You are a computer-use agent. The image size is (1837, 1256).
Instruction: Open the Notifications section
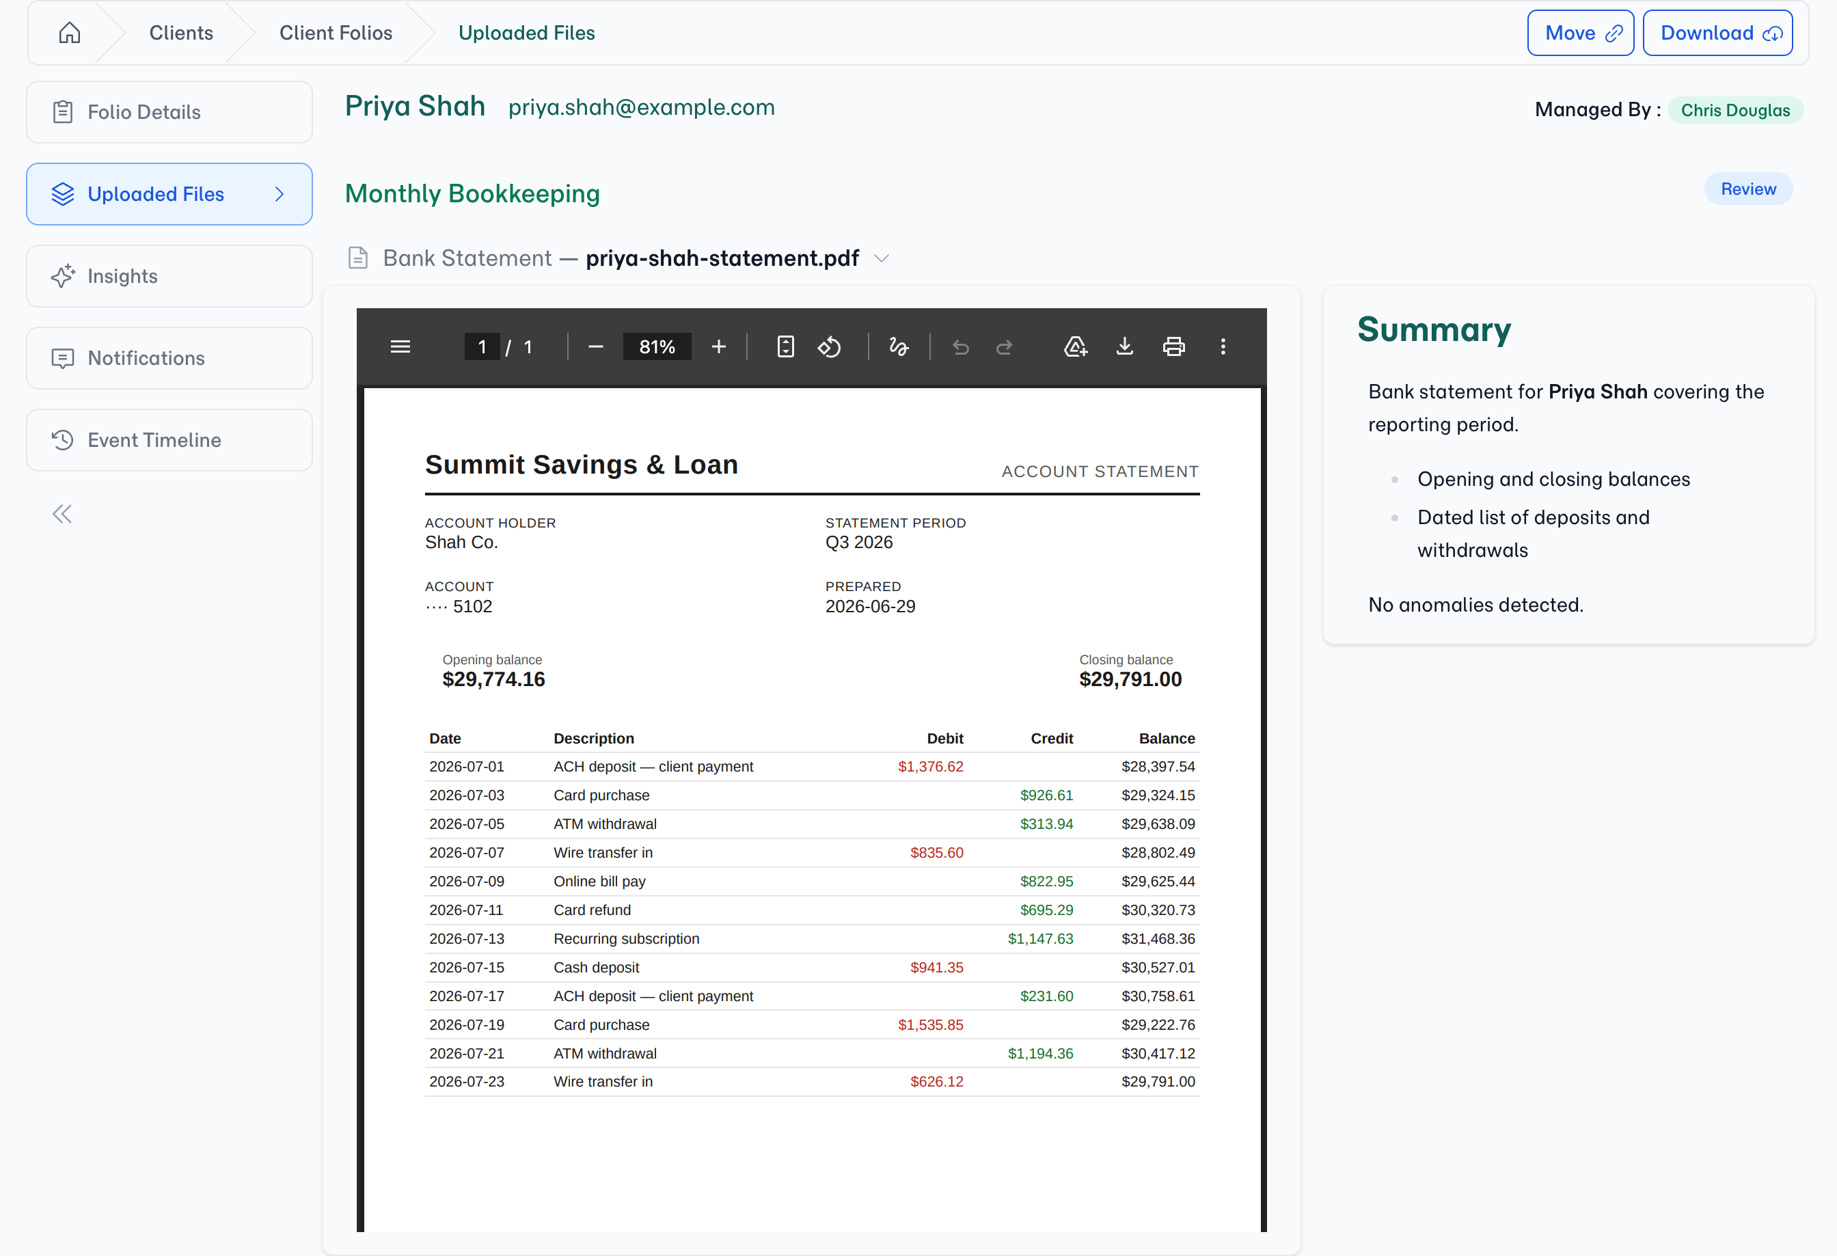(169, 358)
